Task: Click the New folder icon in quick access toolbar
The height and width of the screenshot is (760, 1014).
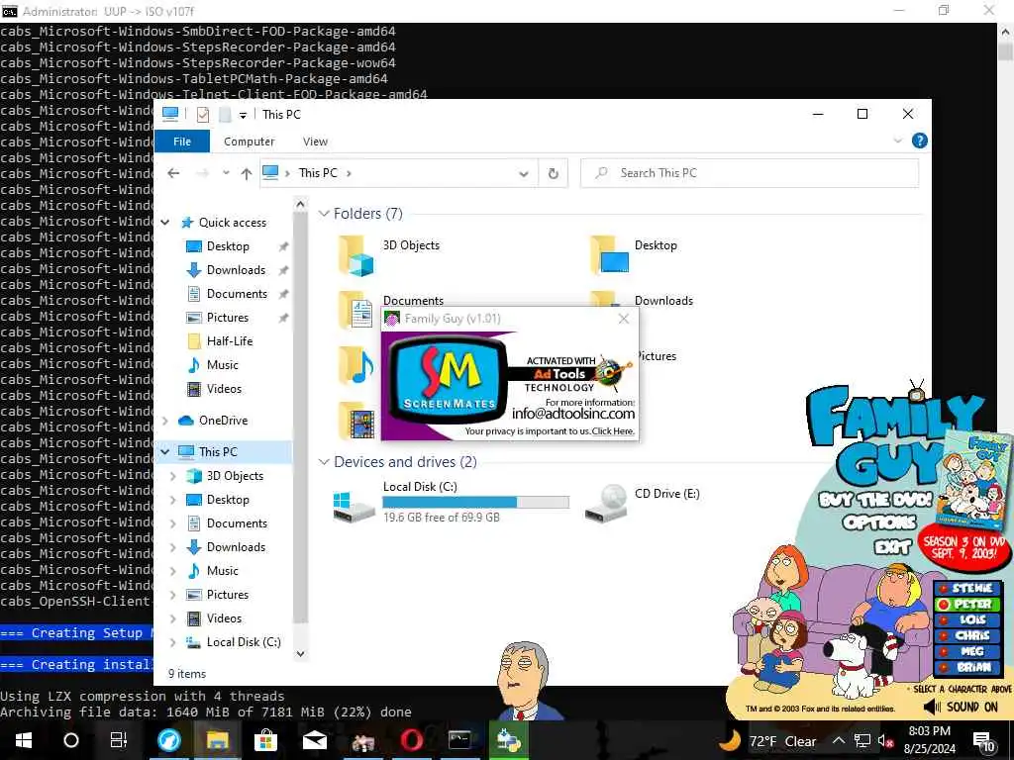Action: 225,115
